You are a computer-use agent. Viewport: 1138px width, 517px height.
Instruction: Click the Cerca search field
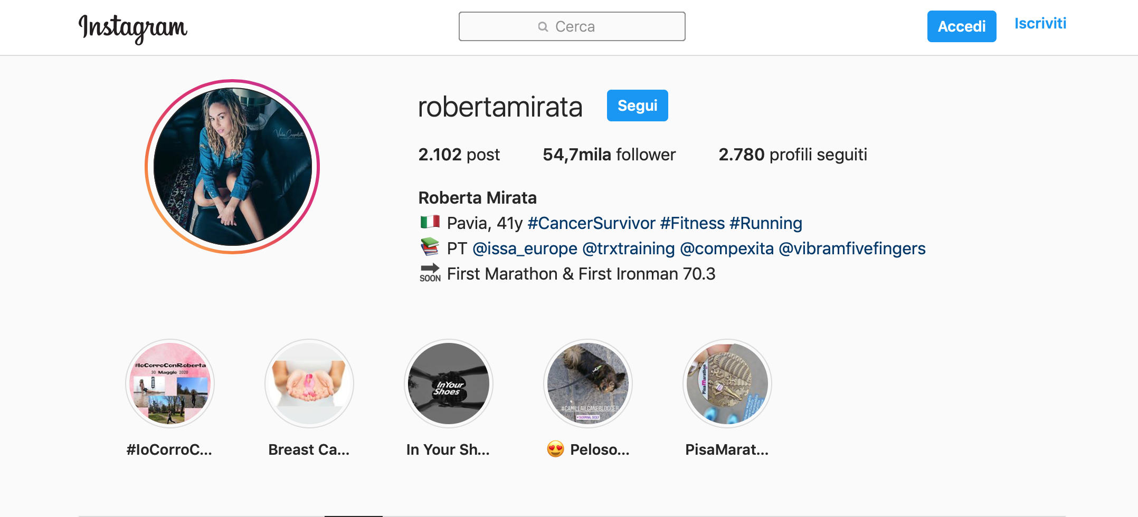click(x=572, y=26)
